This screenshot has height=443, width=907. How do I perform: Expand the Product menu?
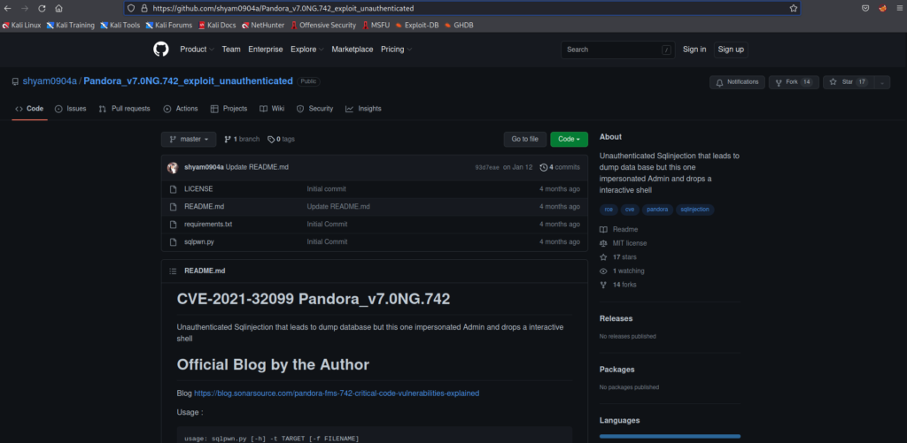tap(197, 50)
